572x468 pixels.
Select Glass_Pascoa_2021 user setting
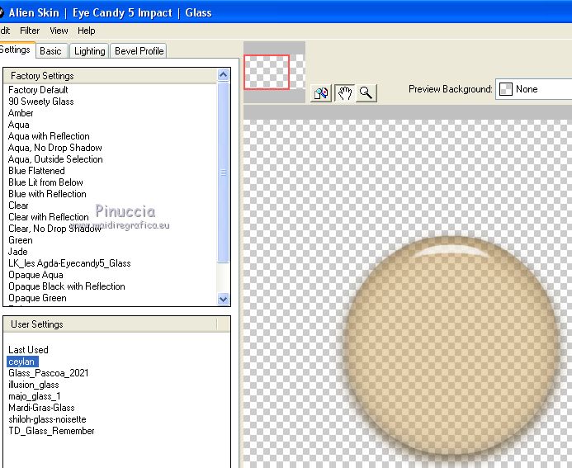coord(48,373)
